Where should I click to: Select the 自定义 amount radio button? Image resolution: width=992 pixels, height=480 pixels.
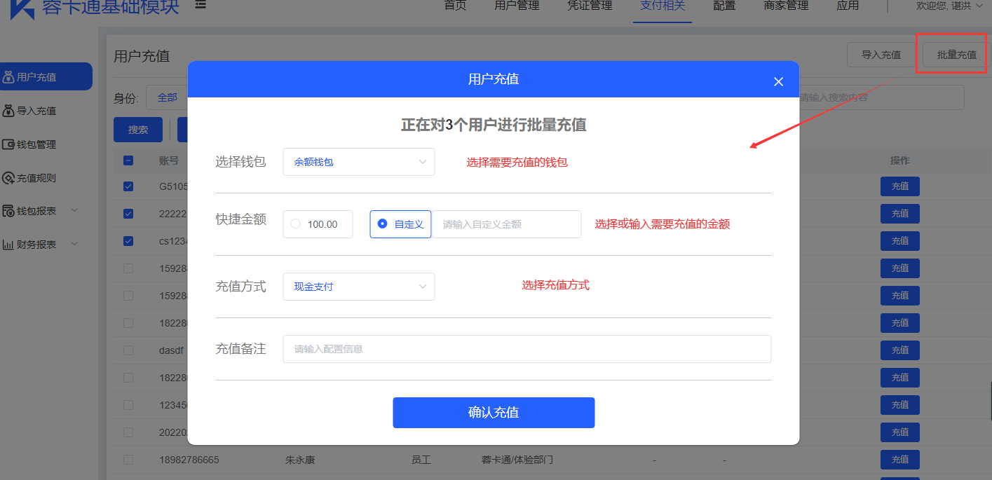point(382,224)
